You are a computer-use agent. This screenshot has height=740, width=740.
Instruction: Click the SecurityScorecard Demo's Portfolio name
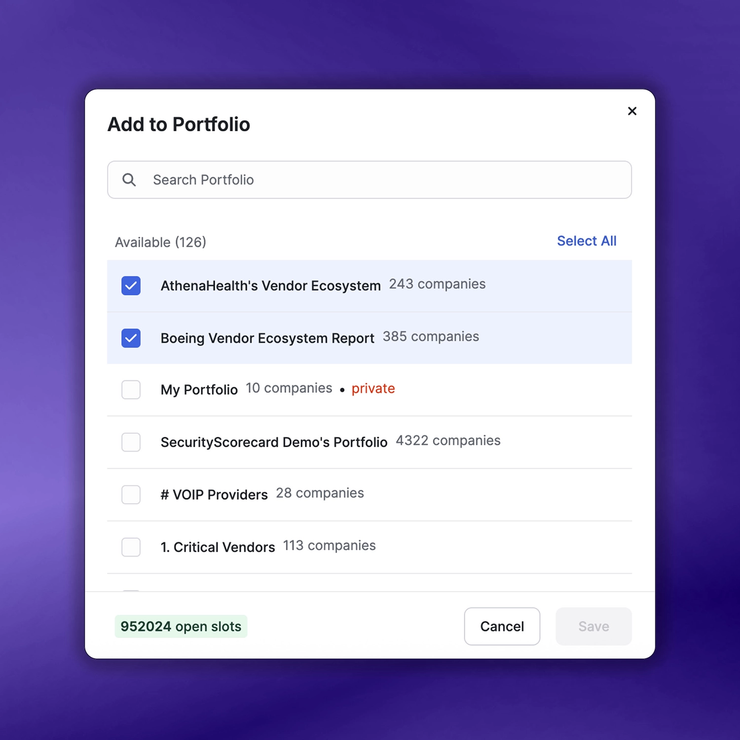tap(274, 442)
